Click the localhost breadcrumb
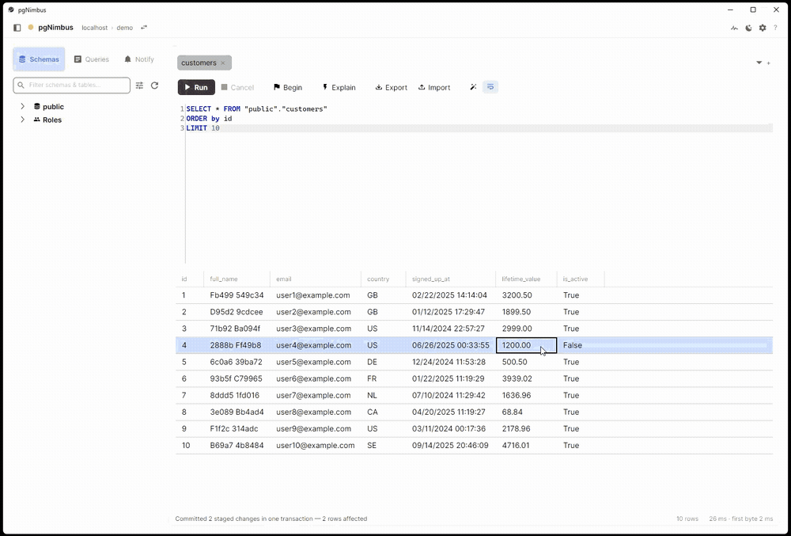 click(94, 28)
